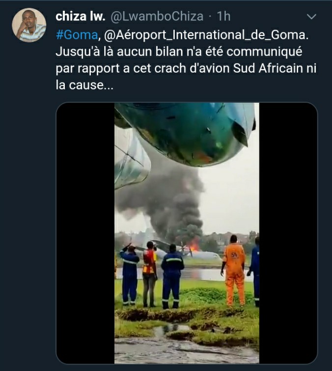Image resolution: width=332 pixels, height=371 pixels.
Task: Click the @Aéroport_International_de_Goma mention text
Action: pyautogui.click(x=206, y=35)
